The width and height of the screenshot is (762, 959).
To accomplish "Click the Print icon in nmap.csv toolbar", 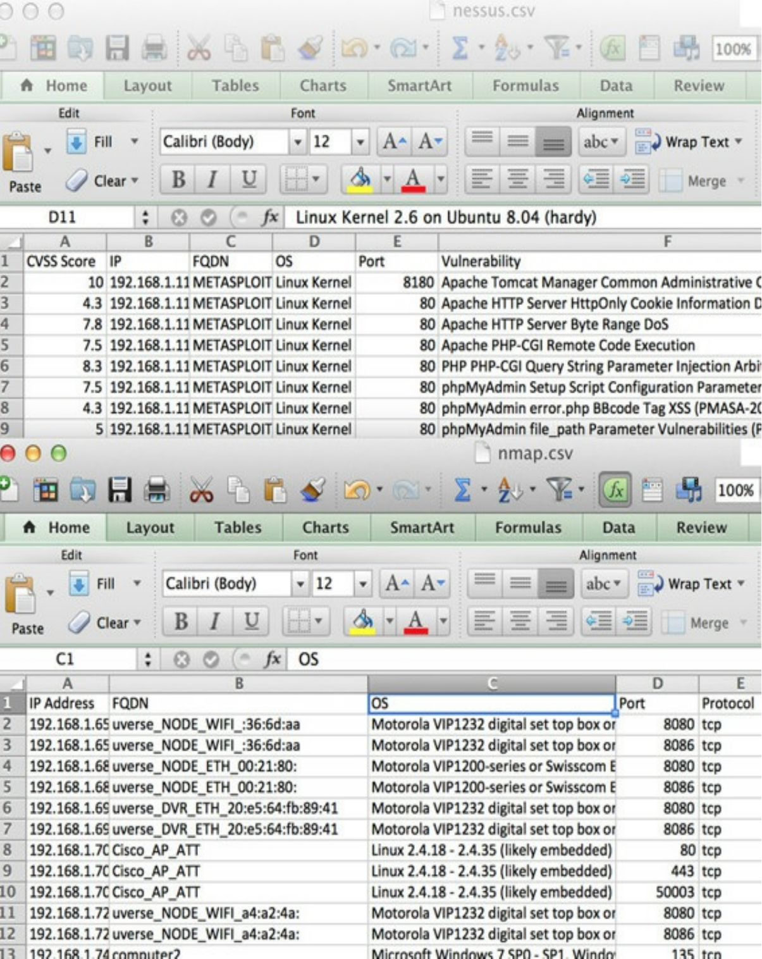I will click(157, 490).
